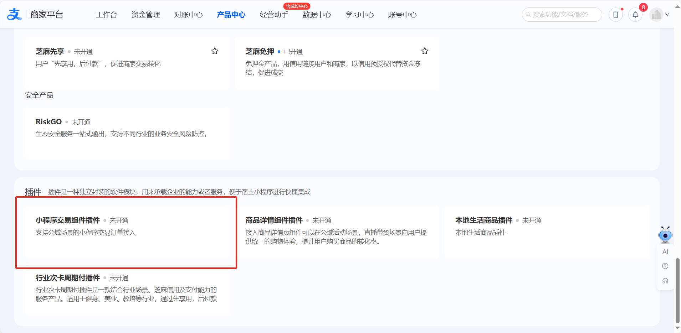The height and width of the screenshot is (333, 681).
Task: Open 行业次卡周期付插件 card
Action: 127,289
